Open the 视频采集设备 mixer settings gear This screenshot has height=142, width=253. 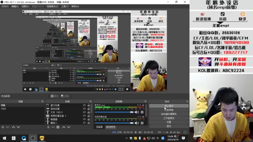point(142,123)
